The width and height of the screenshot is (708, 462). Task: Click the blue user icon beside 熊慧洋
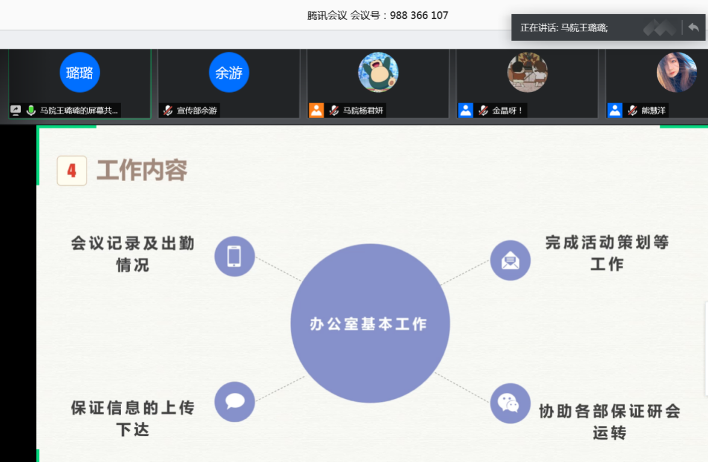point(615,111)
